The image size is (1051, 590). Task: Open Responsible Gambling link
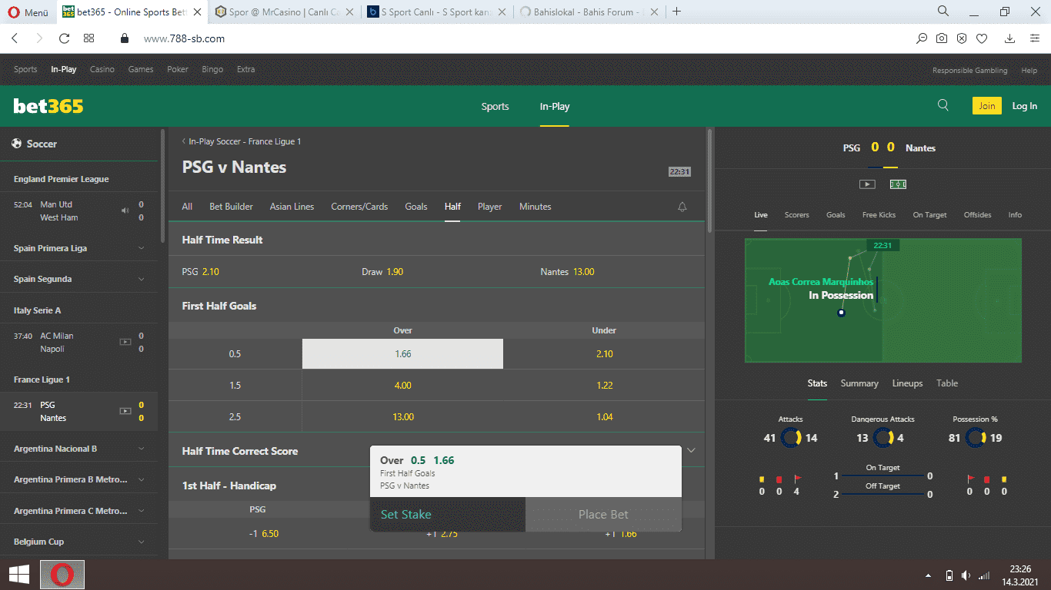pos(969,70)
